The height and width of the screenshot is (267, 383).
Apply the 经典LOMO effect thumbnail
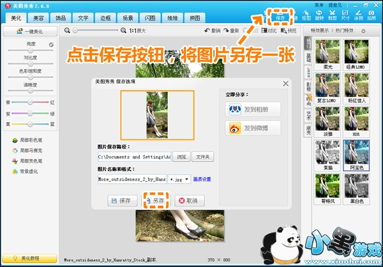tap(356, 54)
